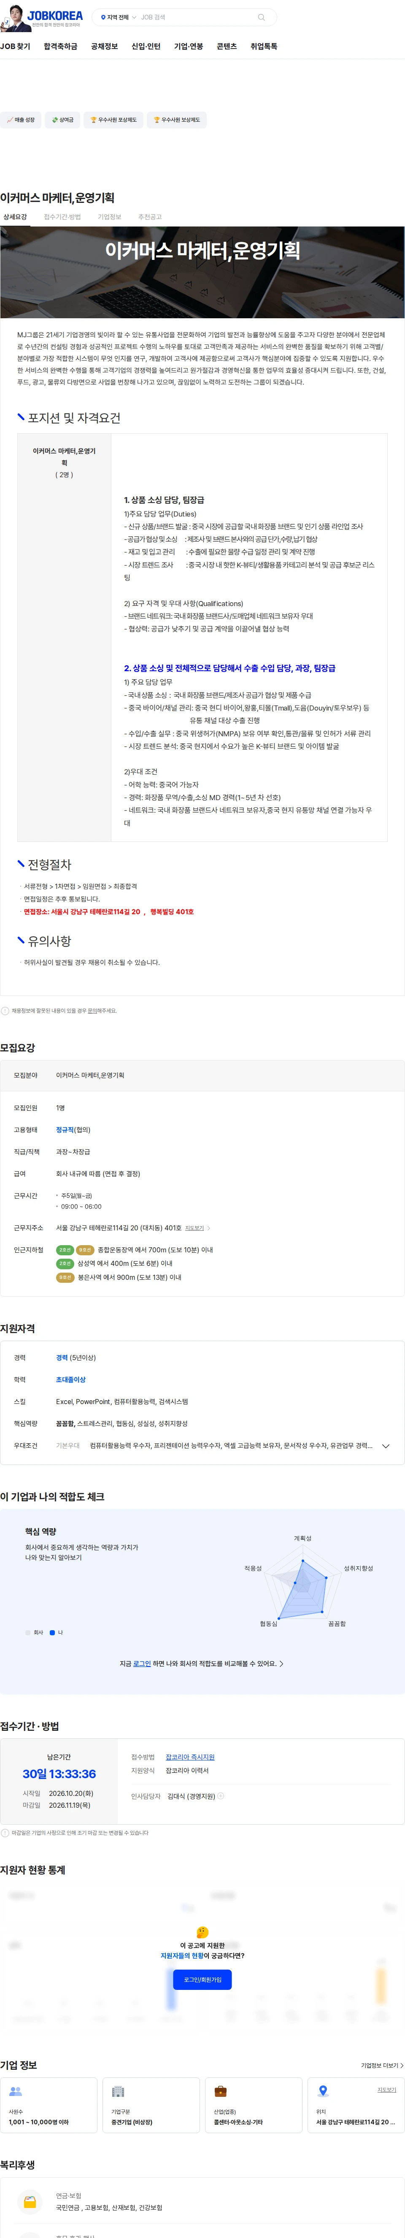This screenshot has width=405, height=2238.
Task: Click the first 우수사원 포상제도 tag
Action: point(113,120)
